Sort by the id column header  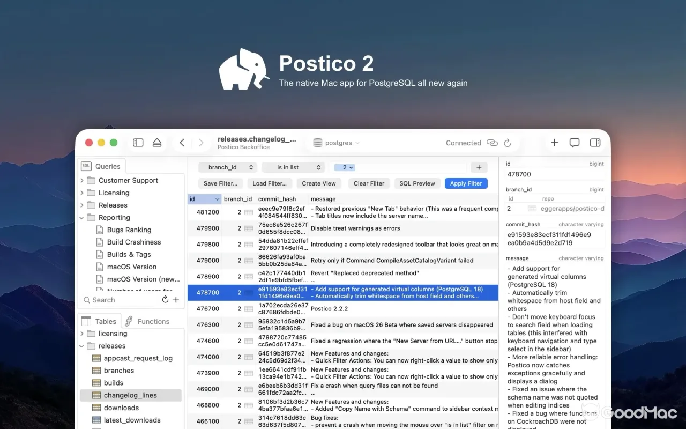[x=204, y=199]
